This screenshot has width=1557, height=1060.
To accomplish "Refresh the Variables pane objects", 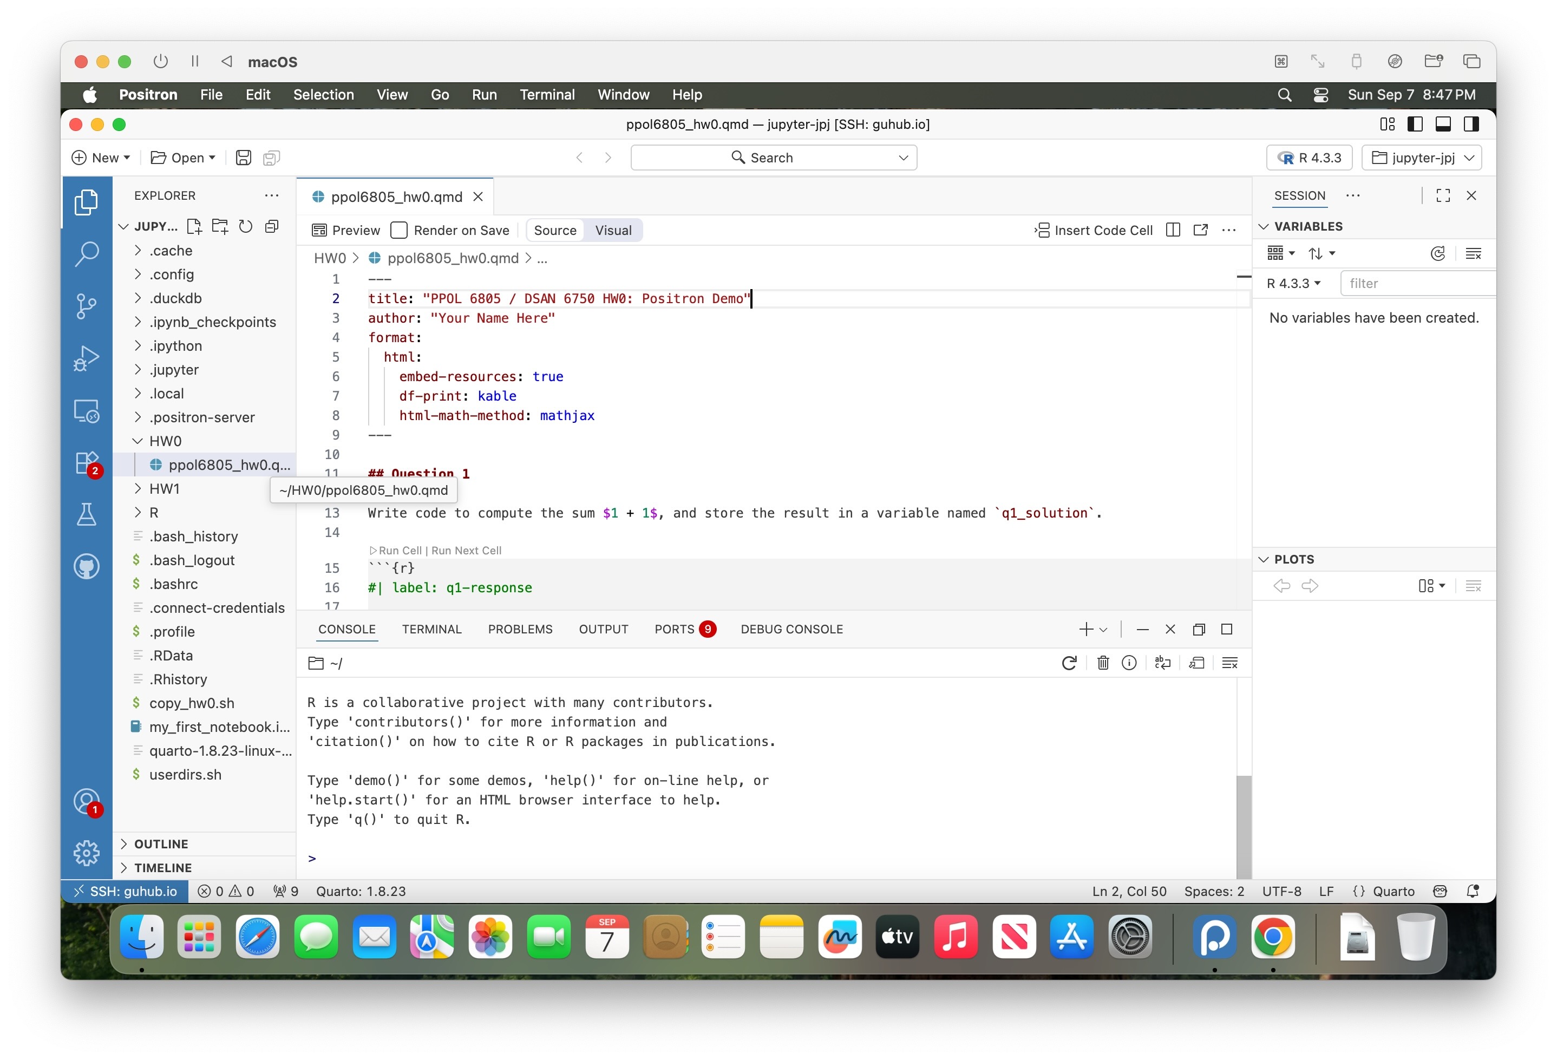I will coord(1438,253).
